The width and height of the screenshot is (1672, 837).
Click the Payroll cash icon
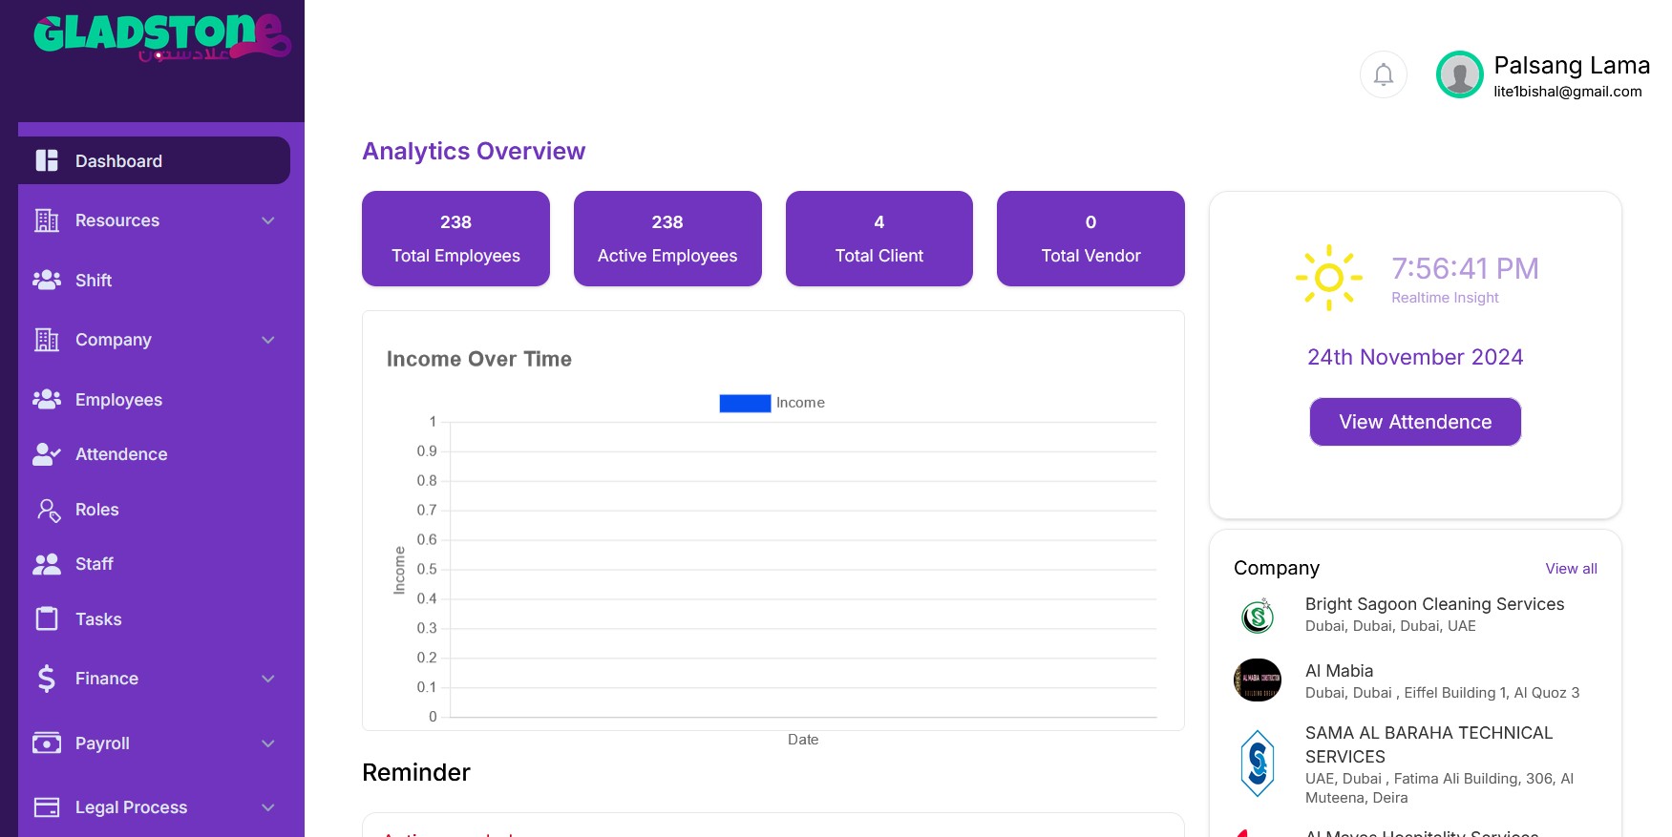pos(46,743)
